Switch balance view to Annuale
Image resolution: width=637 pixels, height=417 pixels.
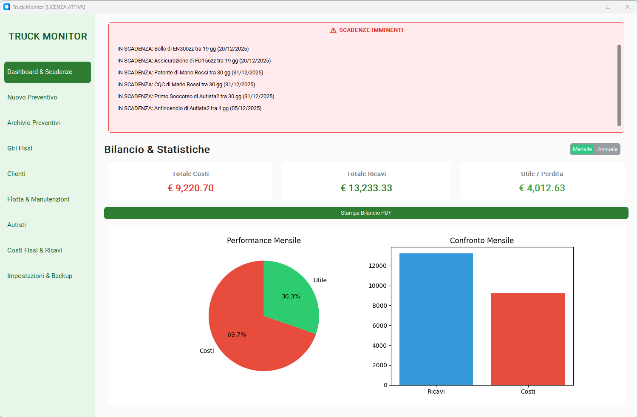point(607,149)
